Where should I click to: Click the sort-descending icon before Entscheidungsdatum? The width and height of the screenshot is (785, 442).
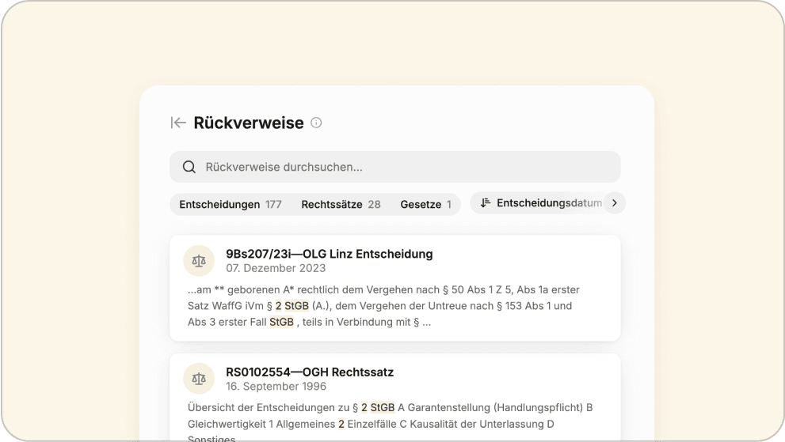point(486,203)
